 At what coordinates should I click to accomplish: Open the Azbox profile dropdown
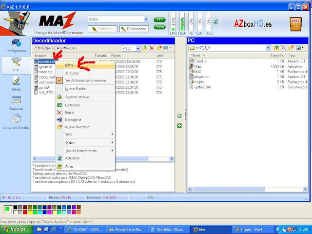(146, 19)
